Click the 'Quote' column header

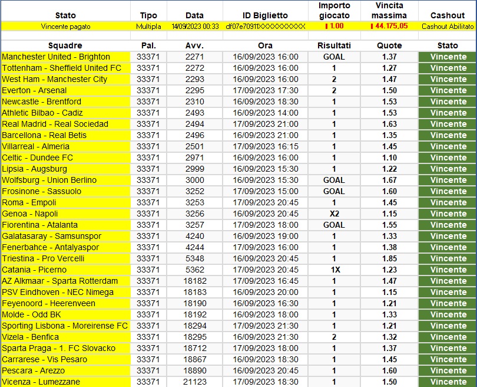tap(389, 45)
